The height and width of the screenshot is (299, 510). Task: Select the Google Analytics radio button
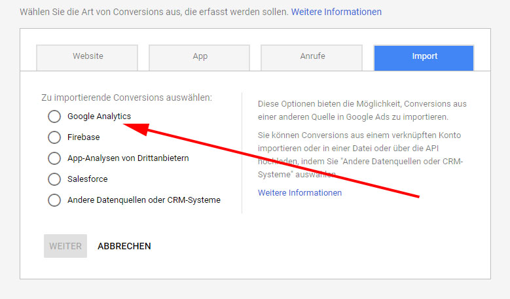[x=54, y=116]
